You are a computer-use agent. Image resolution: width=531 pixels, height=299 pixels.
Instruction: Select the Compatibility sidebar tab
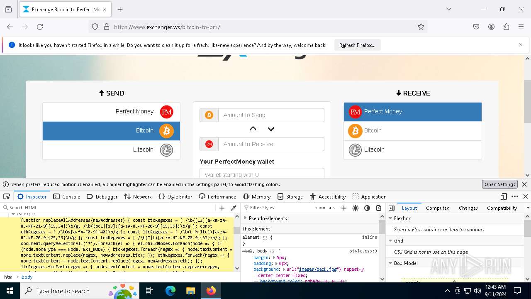point(502,208)
